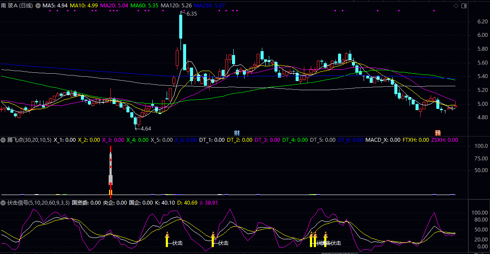
Task: Click the diamond icon at top right
Action: pyautogui.click(x=456, y=6)
